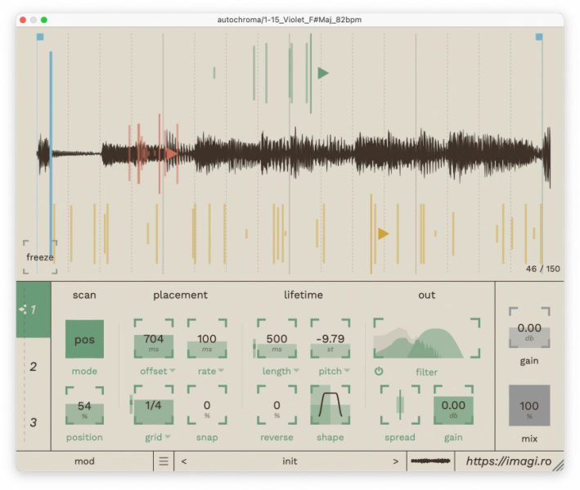
Task: Select scanner tab 1
Action: pyautogui.click(x=34, y=310)
